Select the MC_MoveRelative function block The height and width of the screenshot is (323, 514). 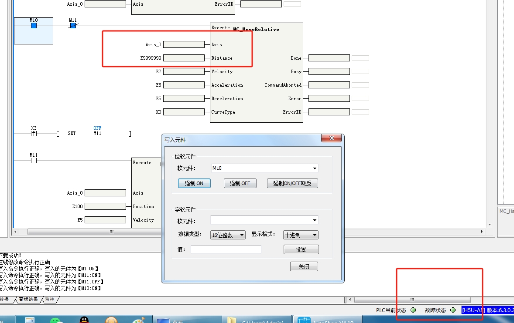(x=256, y=30)
